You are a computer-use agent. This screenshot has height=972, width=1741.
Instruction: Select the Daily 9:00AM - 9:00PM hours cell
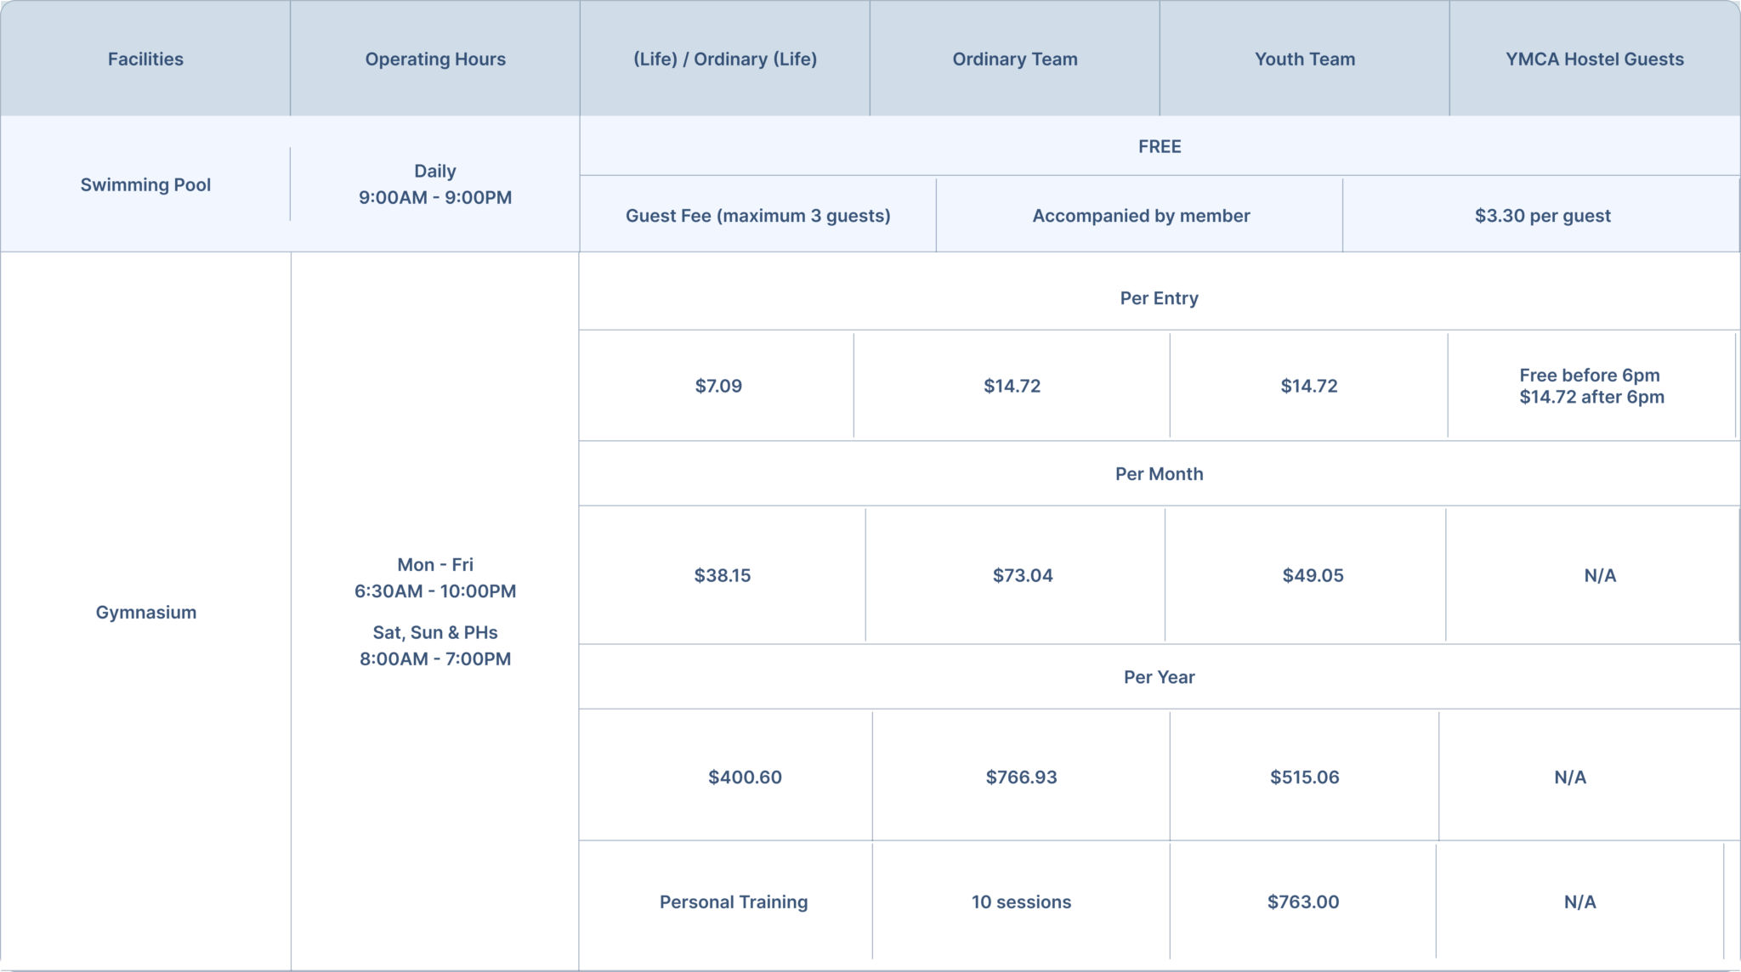point(435,184)
